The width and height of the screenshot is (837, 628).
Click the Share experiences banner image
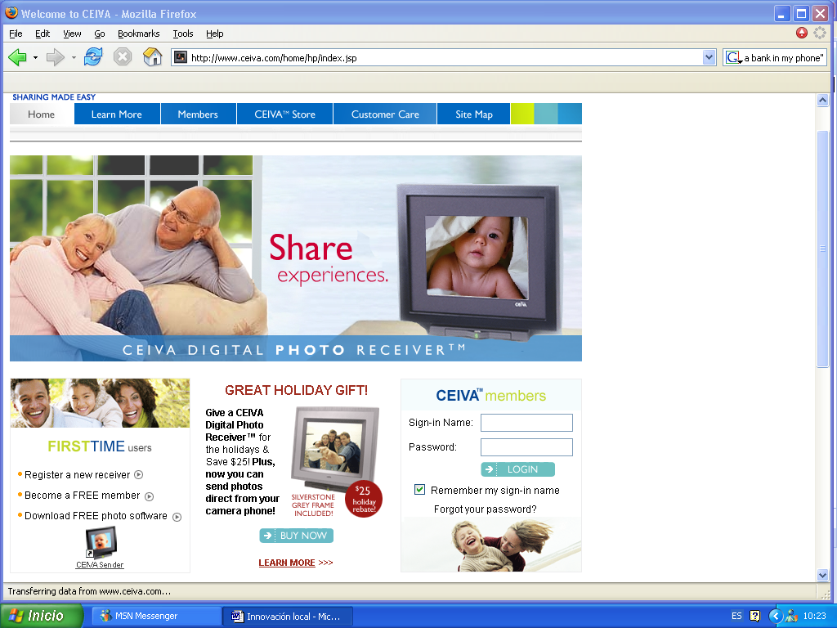296,258
